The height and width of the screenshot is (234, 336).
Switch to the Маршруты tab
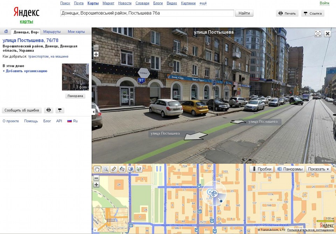tap(52, 31)
